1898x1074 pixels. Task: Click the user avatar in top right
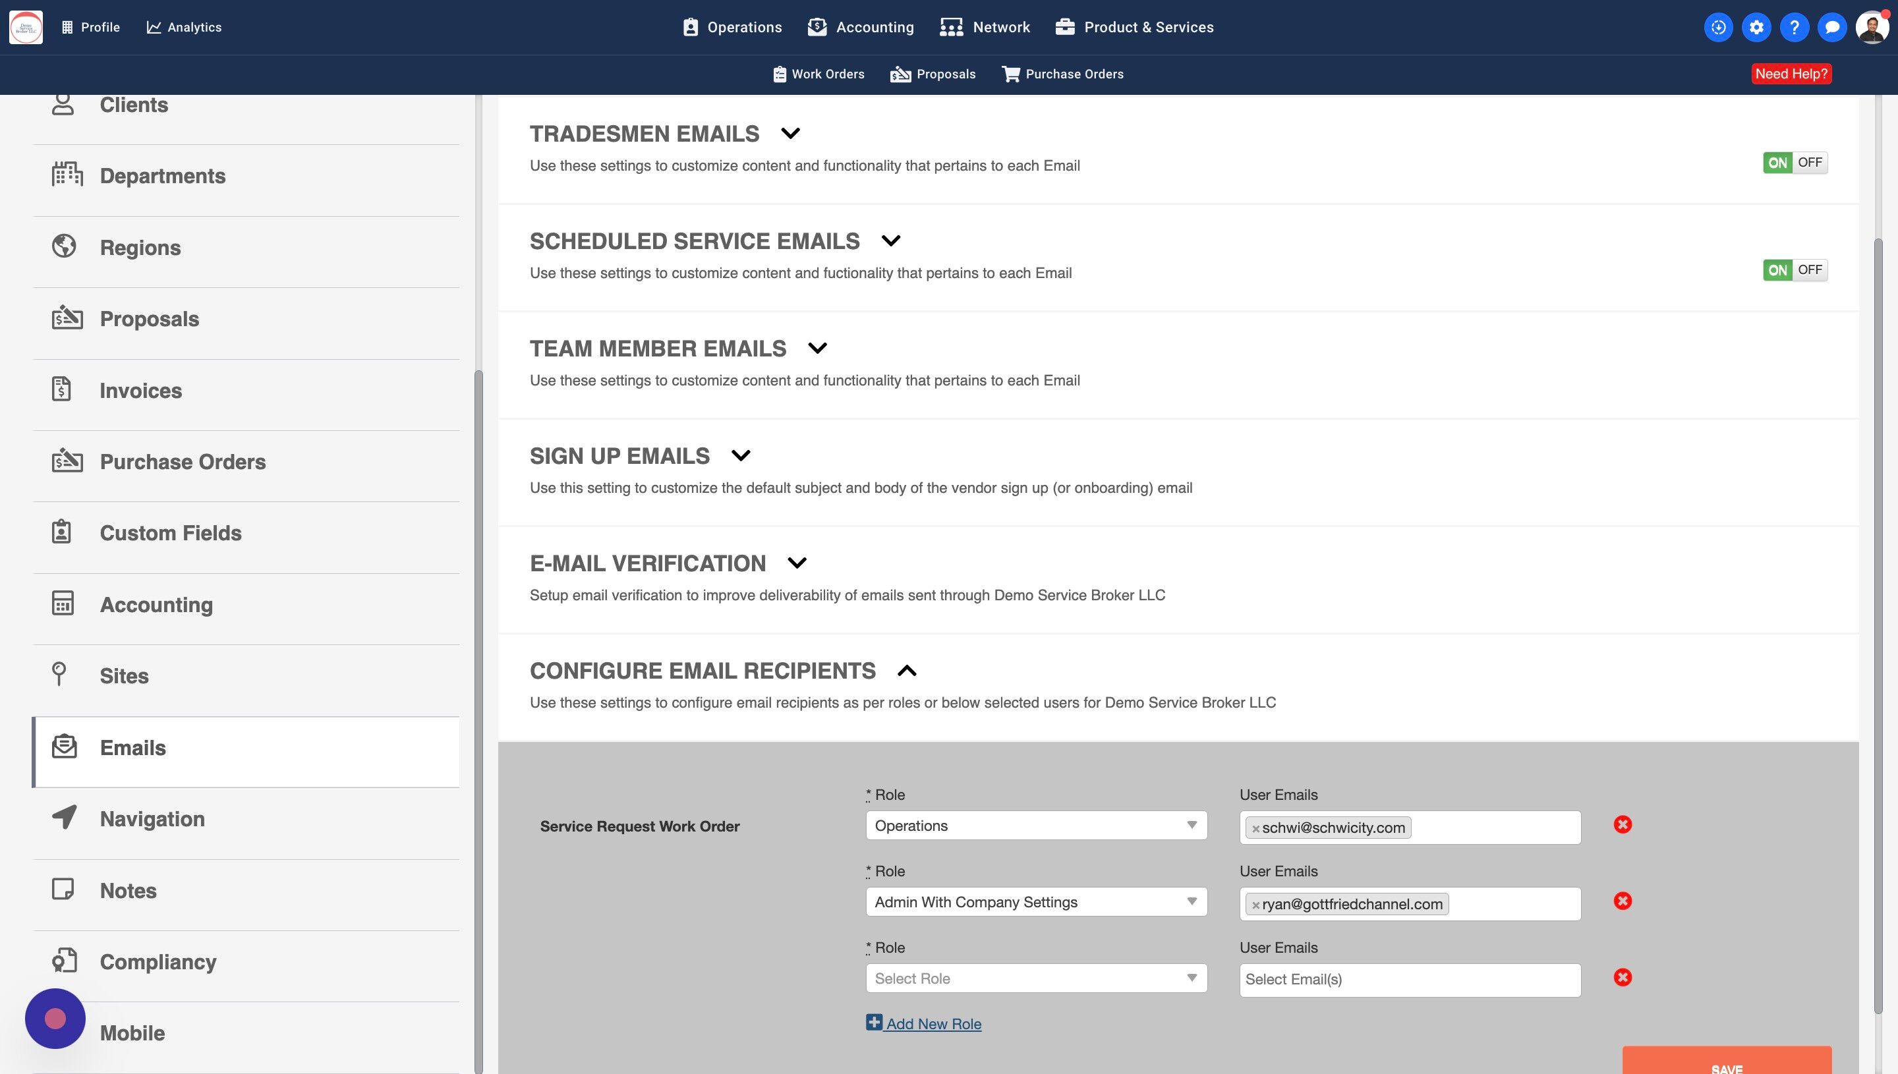click(1872, 27)
